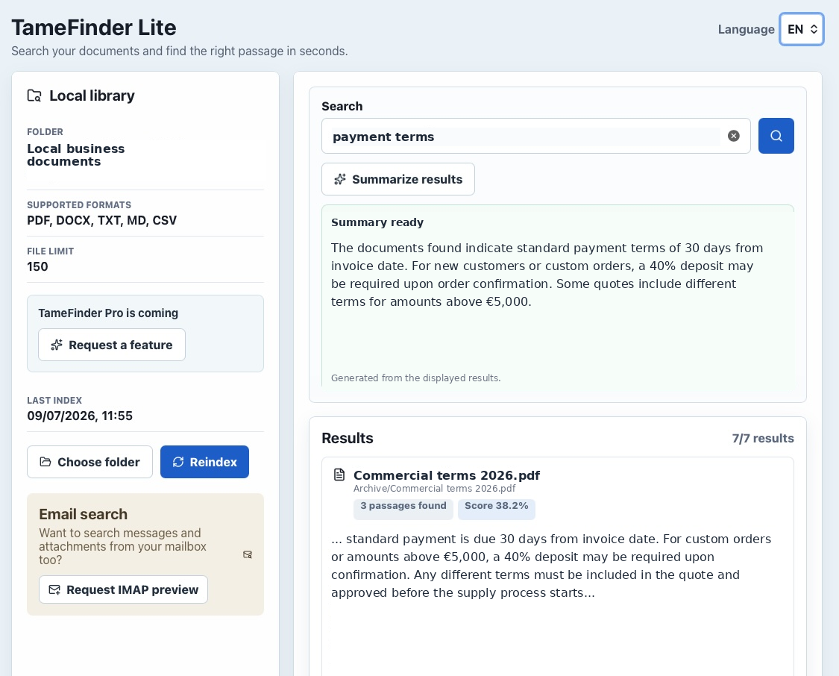Click the document icon beside Commercial terms 2026.pdf
This screenshot has width=839, height=676.
[x=339, y=475]
